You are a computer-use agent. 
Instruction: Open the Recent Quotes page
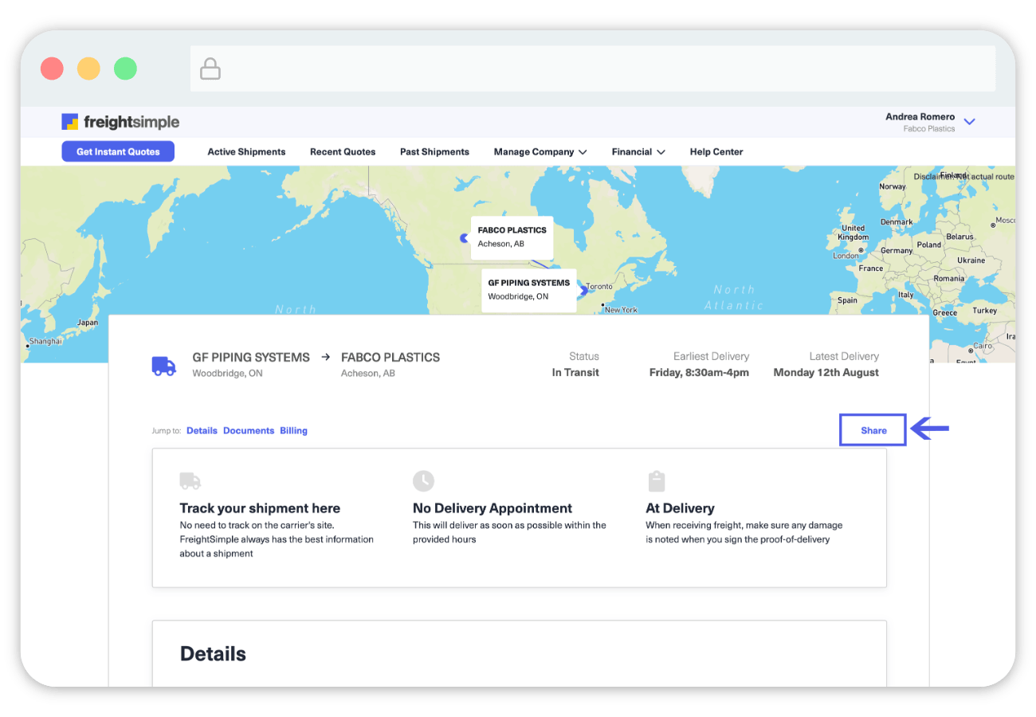tap(343, 152)
